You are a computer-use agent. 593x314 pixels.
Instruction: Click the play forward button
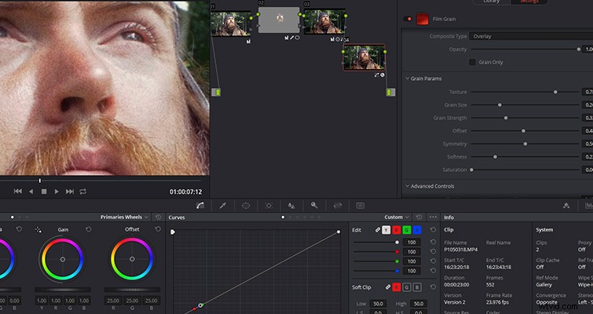[x=57, y=192]
